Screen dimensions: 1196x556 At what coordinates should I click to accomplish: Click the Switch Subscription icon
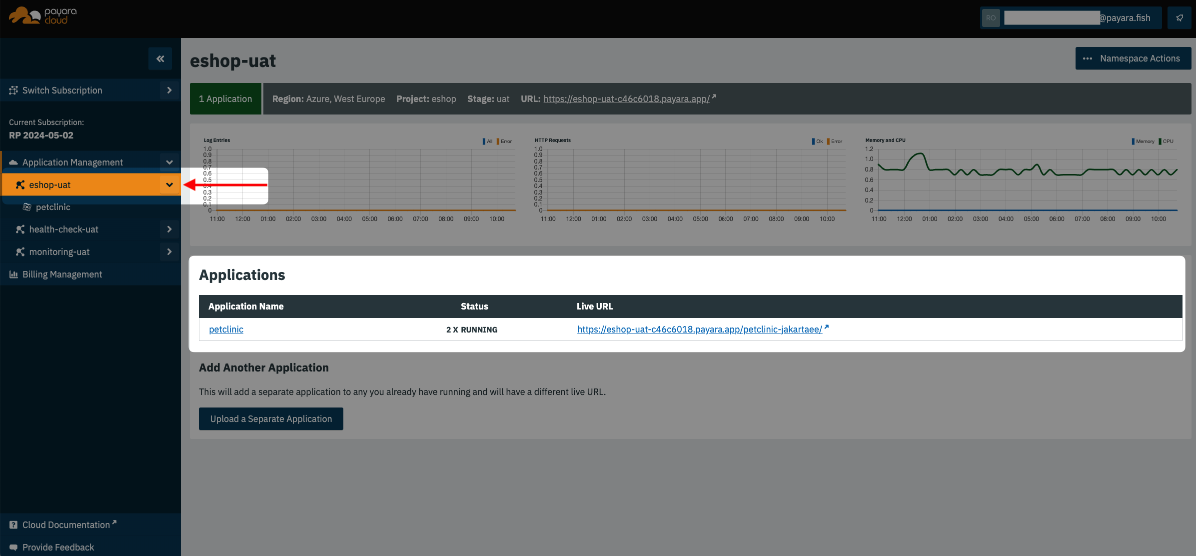(13, 90)
